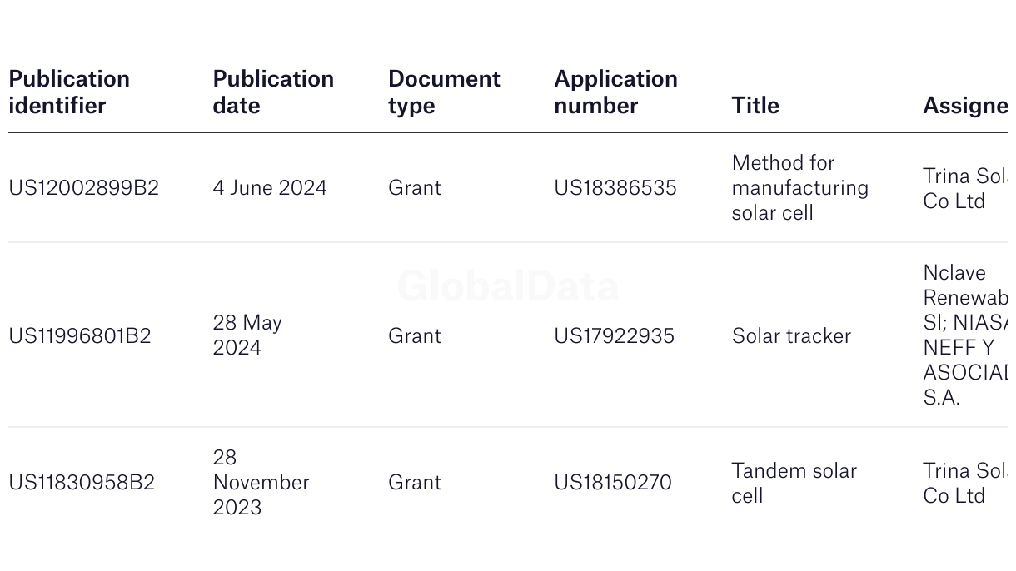This screenshot has height=571, width=1016.
Task: Open publication US11830958B2
Action: pyautogui.click(x=82, y=483)
